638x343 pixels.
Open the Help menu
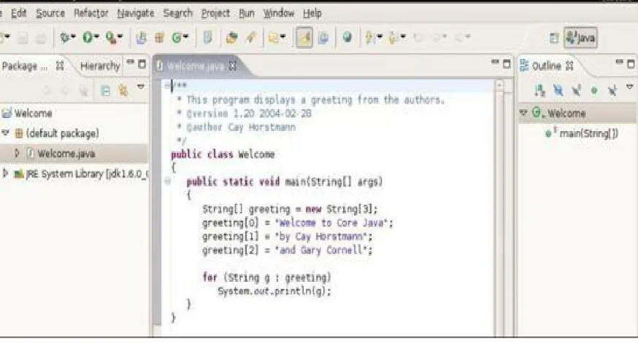point(312,13)
